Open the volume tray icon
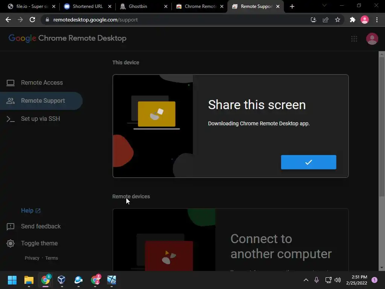385x289 pixels. click(x=338, y=280)
